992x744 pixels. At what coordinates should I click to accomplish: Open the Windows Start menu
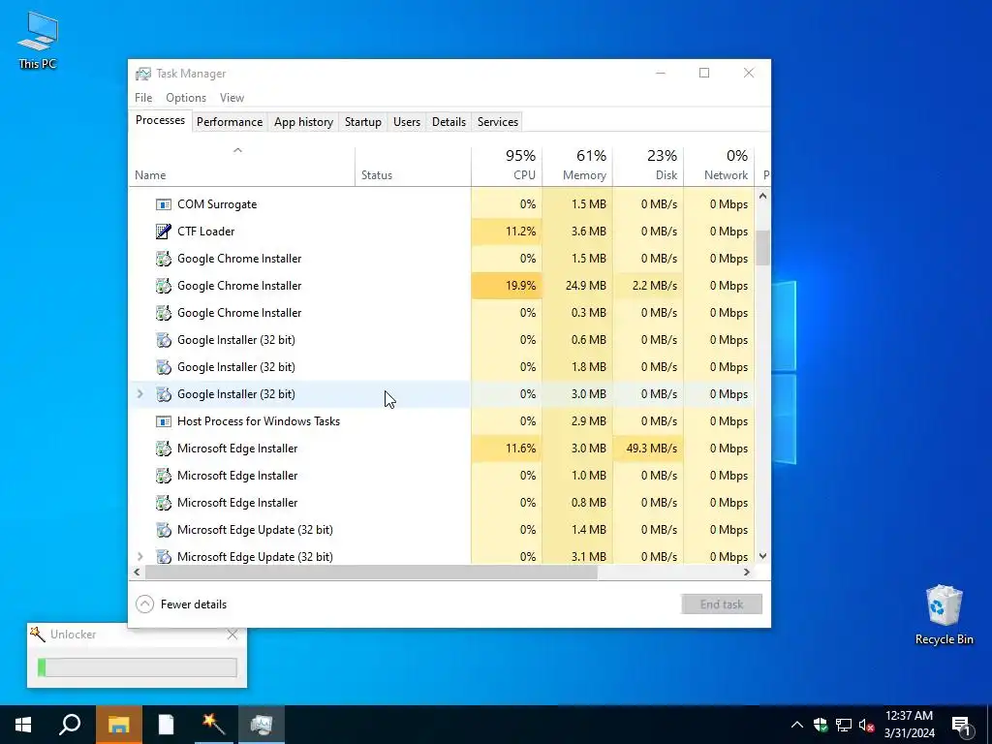tap(23, 725)
